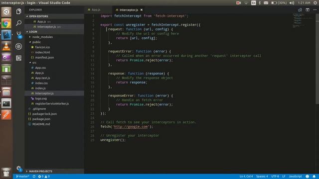This screenshot has width=319, height=179.
Task: Open the Source Control view
Action: coord(19,35)
